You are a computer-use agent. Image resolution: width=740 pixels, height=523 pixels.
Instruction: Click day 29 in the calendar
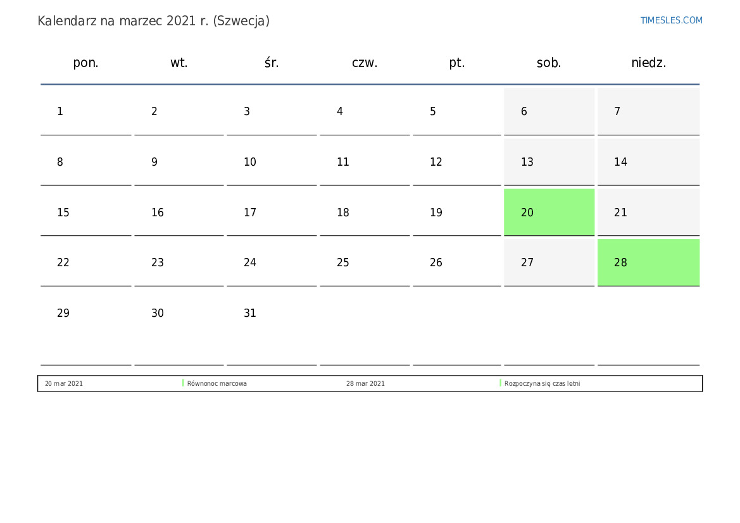coord(86,328)
